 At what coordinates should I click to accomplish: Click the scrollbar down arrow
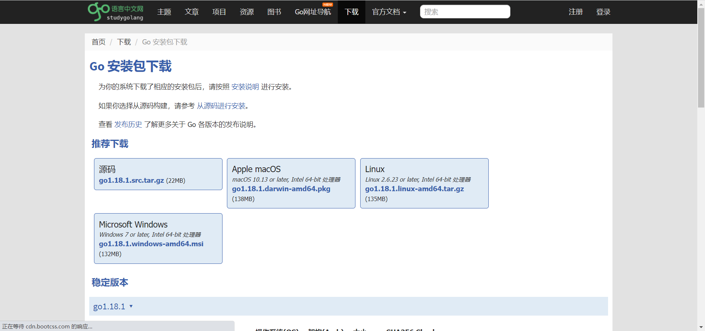point(701,327)
